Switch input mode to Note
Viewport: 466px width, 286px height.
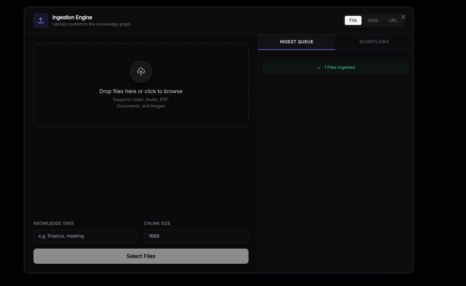point(372,20)
